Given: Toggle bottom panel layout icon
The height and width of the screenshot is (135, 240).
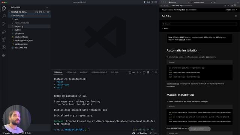Looking at the screenshot, I should 148,2.
